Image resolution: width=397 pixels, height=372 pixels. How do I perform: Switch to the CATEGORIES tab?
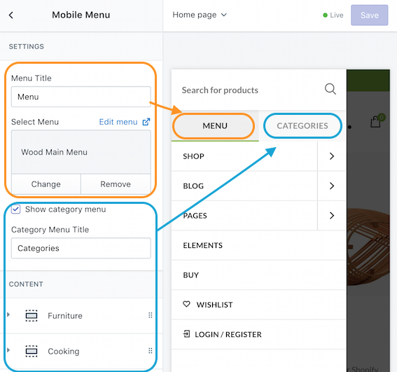click(x=302, y=125)
